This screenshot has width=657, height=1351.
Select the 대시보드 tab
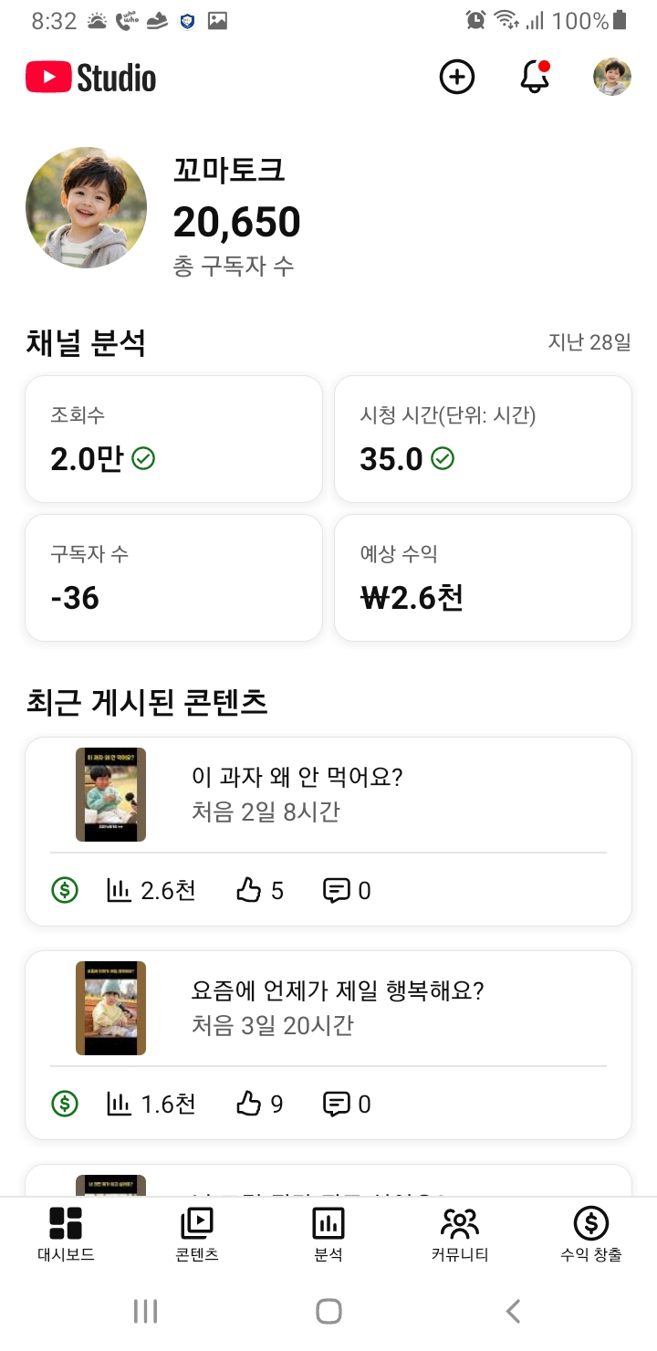click(x=66, y=1232)
